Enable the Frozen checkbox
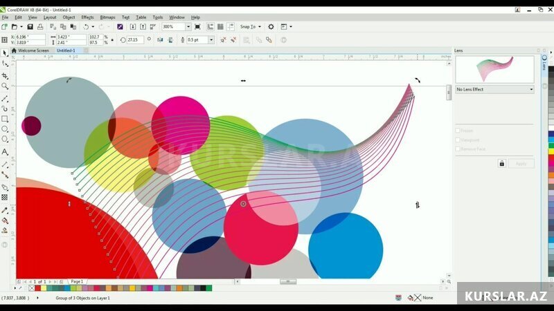 458,131
